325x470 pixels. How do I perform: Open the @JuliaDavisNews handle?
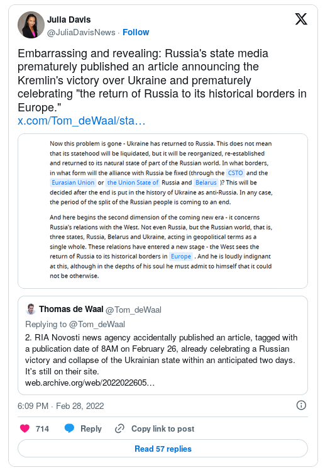(x=81, y=32)
